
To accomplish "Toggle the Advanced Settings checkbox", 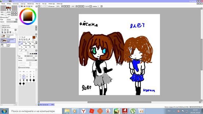I will (19, 67).
